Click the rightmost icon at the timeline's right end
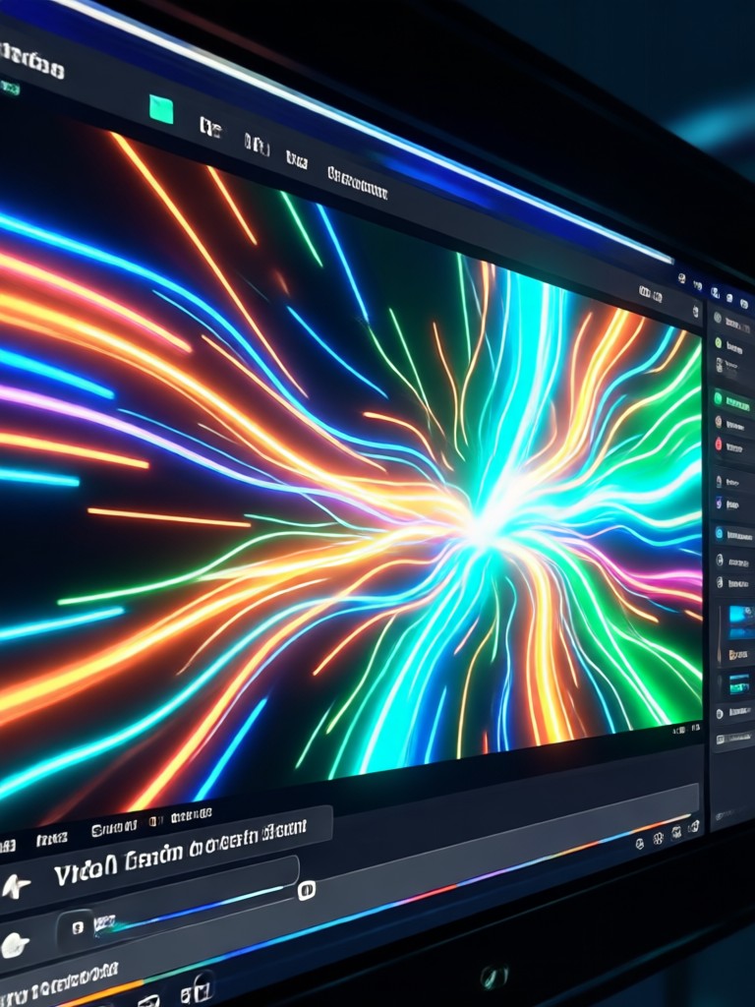Screen dimensions: 755x1007 point(693,828)
